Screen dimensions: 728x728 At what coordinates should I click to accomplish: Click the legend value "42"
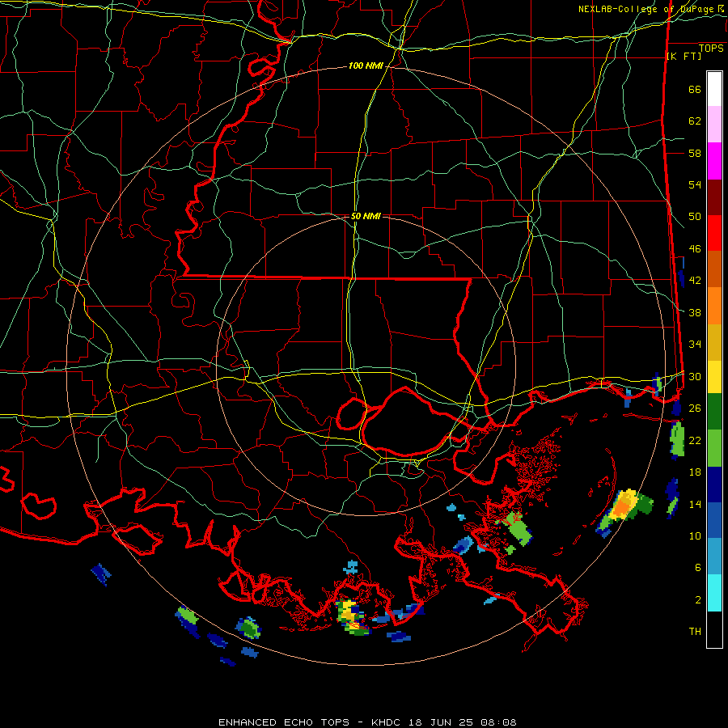click(x=695, y=281)
